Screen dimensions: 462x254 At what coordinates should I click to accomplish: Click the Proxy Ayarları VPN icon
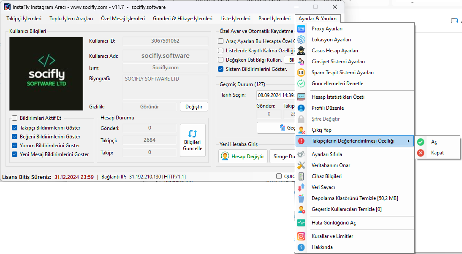point(301,29)
